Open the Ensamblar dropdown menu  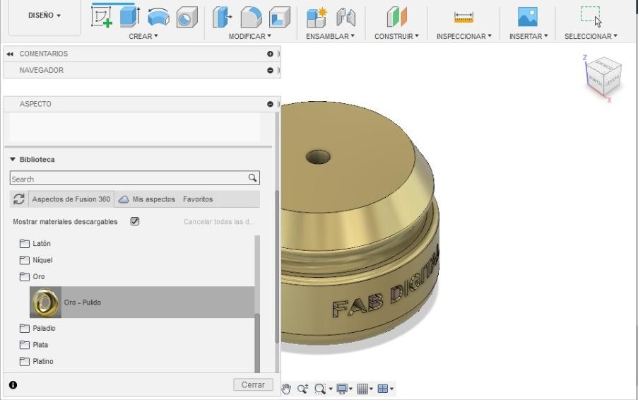(331, 36)
